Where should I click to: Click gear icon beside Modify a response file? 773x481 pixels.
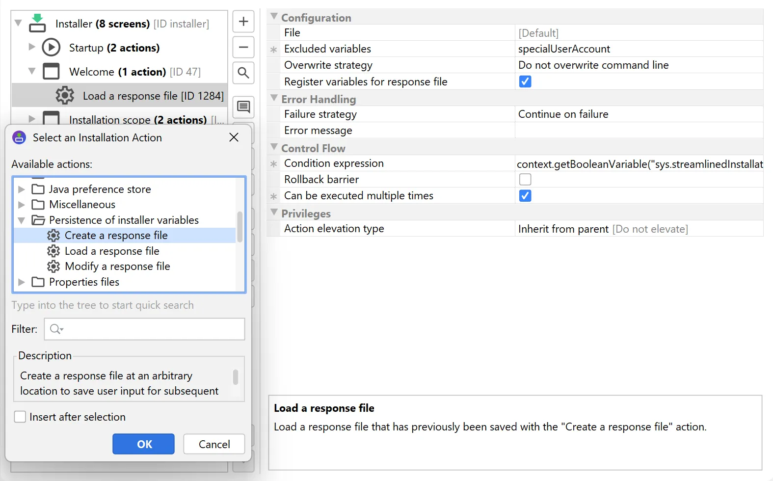53,267
